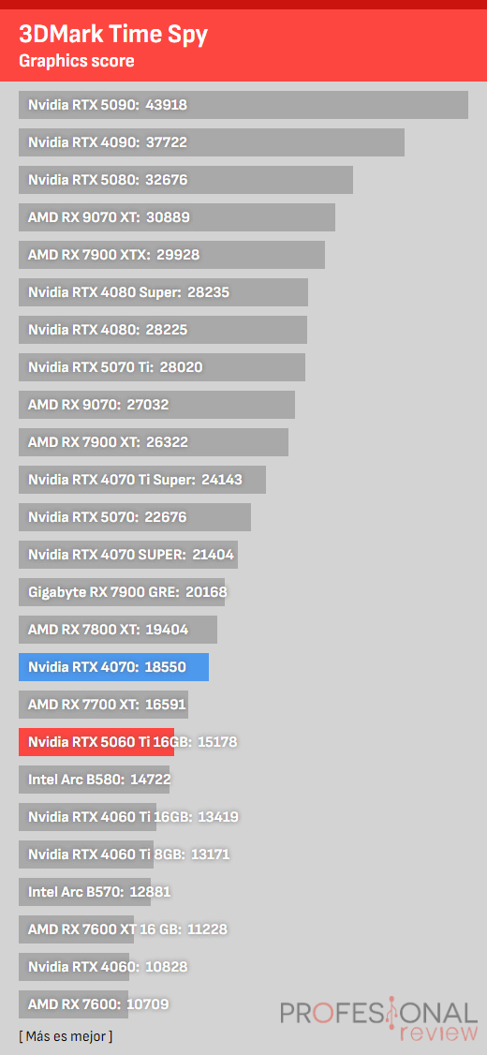The width and height of the screenshot is (487, 1055).
Task: Select the Intel Arc B570 bar
Action: click(x=84, y=891)
